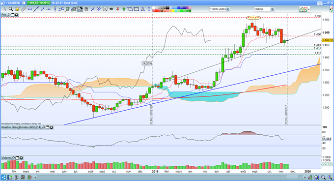This screenshot has height=181, width=334.
Task: Click the trash can delete icon
Action: [86, 9]
